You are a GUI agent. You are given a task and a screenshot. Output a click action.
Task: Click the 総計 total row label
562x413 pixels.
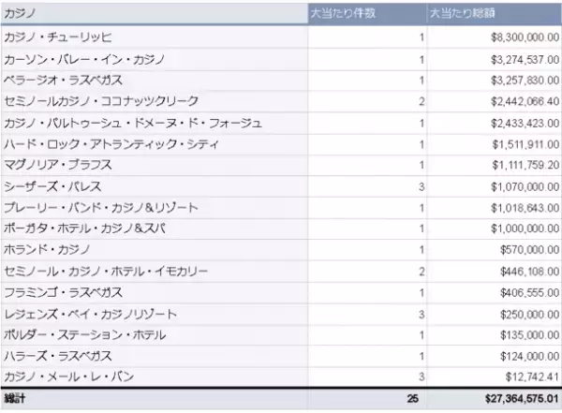point(14,398)
